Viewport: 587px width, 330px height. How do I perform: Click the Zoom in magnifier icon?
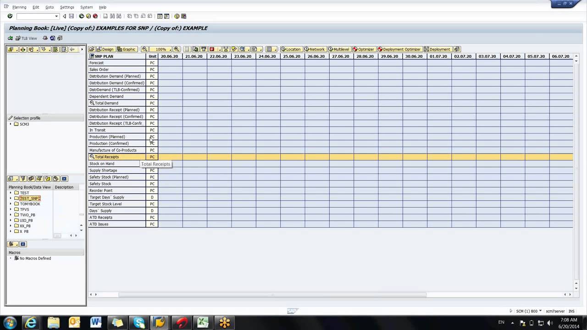click(177, 49)
